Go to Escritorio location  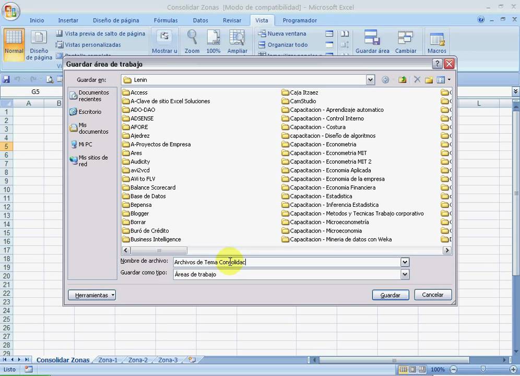click(x=86, y=112)
